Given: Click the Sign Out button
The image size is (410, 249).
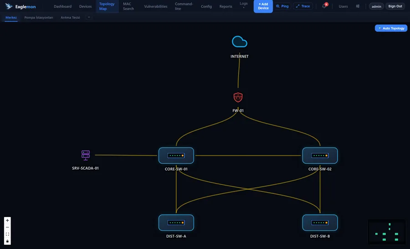Looking at the screenshot, I should coord(395,6).
